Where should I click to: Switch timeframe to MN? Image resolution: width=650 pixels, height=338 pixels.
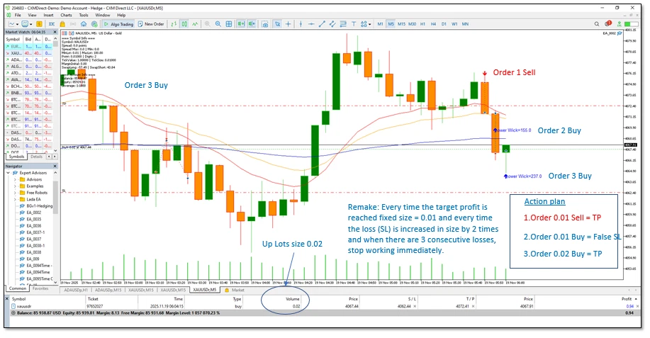point(465,24)
